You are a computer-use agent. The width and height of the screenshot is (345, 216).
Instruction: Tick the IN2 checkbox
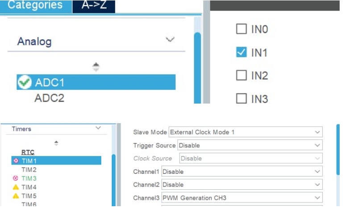click(x=241, y=76)
